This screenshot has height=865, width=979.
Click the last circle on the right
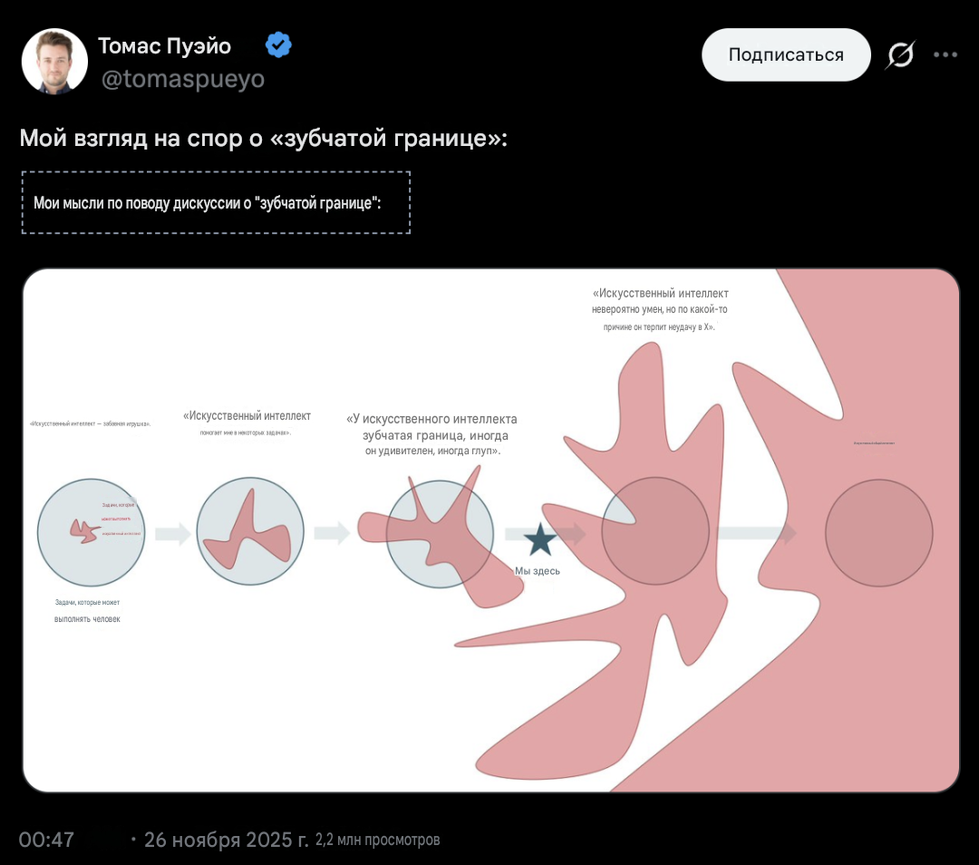pyautogui.click(x=879, y=533)
